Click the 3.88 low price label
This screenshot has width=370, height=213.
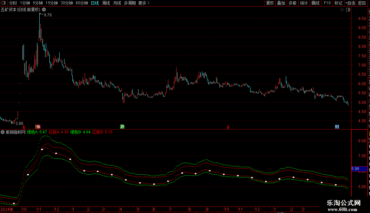tap(19, 124)
